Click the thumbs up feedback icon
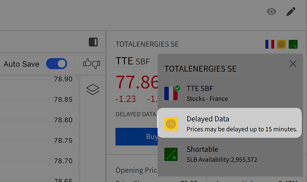 87,63
